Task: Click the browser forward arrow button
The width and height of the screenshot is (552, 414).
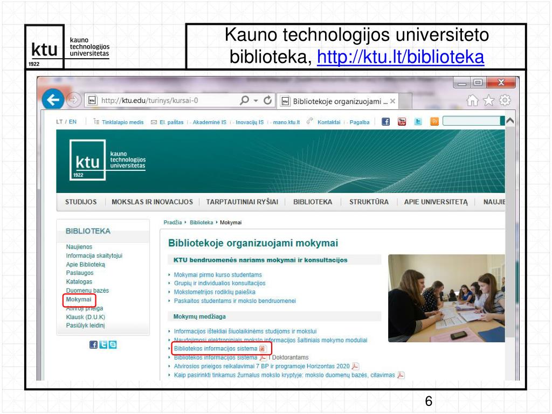Action: (x=73, y=100)
